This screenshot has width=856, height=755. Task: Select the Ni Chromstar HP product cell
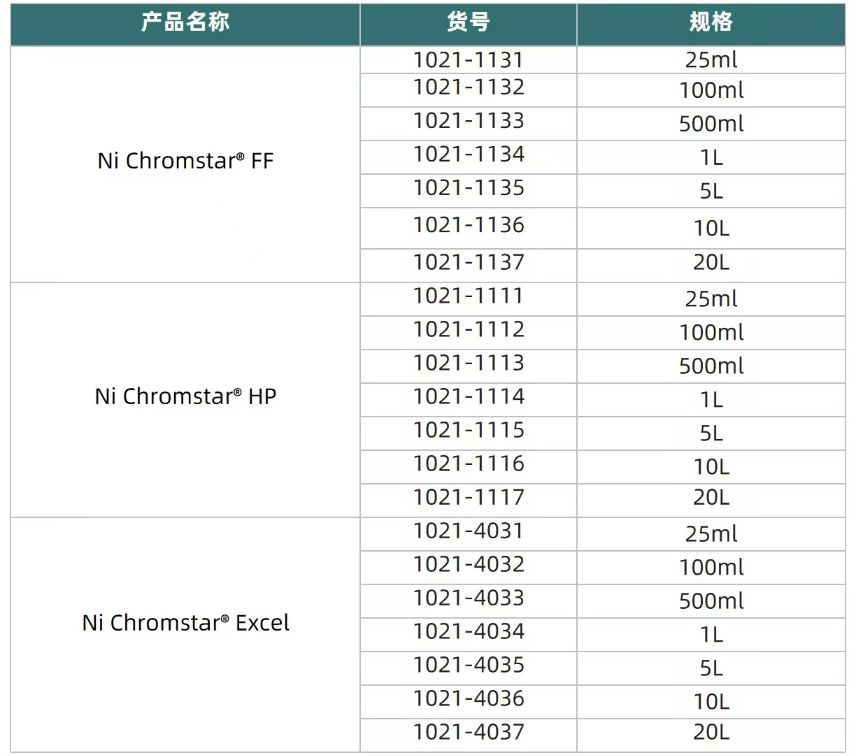(185, 397)
